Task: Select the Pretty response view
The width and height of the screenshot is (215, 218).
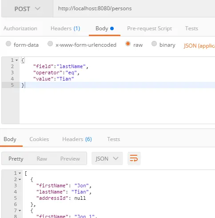Action: pyautogui.click(x=16, y=159)
